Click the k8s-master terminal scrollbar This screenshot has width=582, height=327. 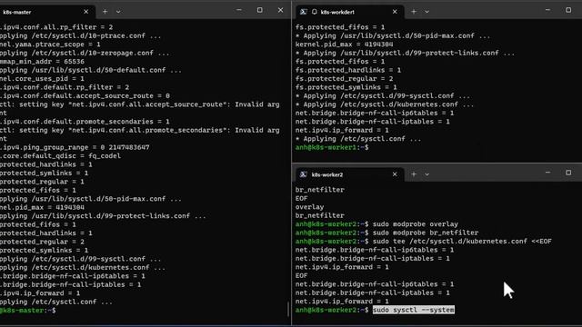click(x=288, y=309)
